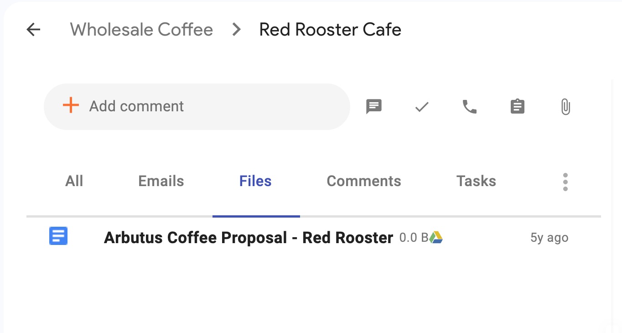Viewport: 622px width, 333px height.
Task: Go to Wholesale Coffee breadcrumb
Action: click(x=141, y=30)
